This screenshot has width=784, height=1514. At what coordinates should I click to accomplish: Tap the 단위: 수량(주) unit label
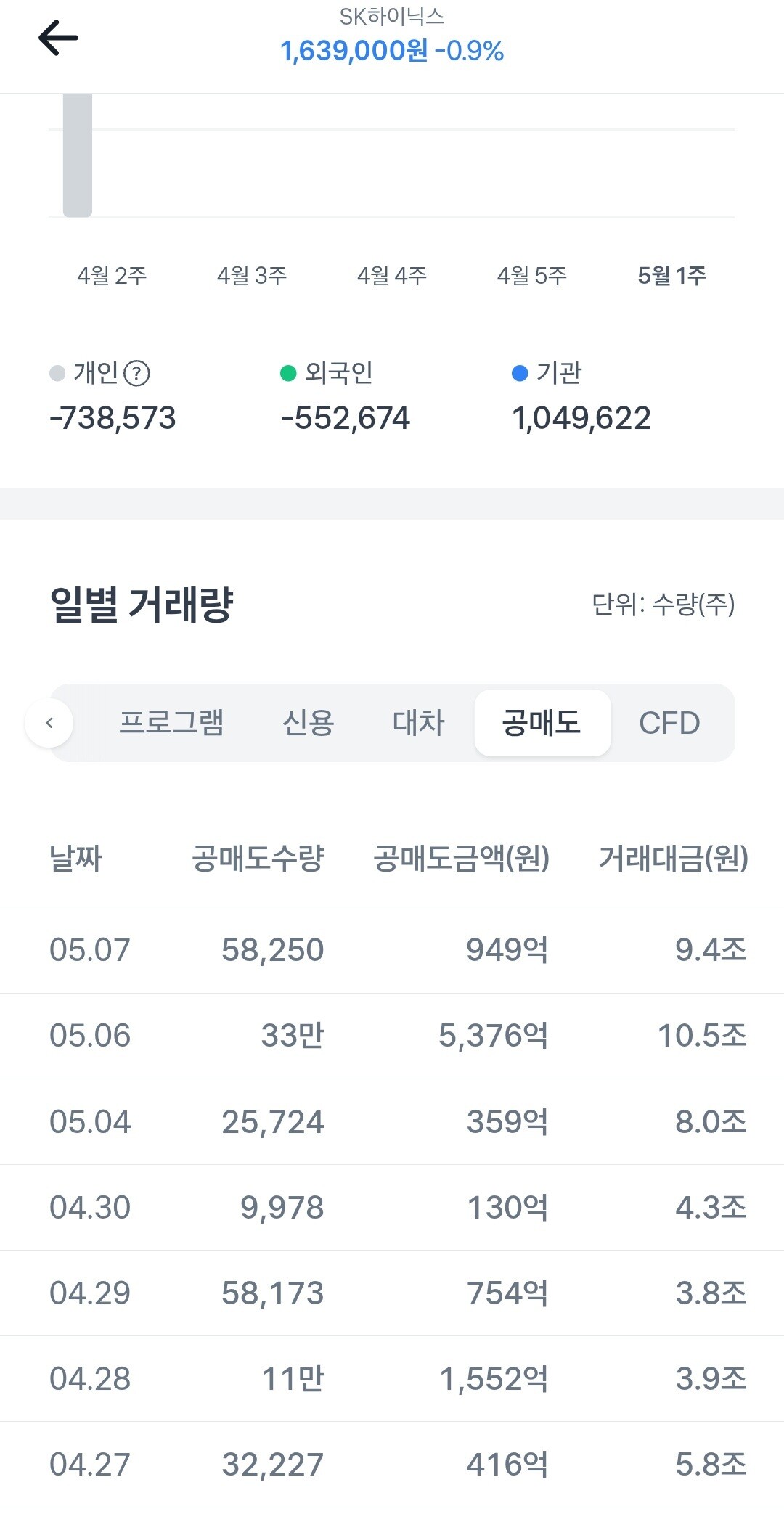(x=663, y=604)
